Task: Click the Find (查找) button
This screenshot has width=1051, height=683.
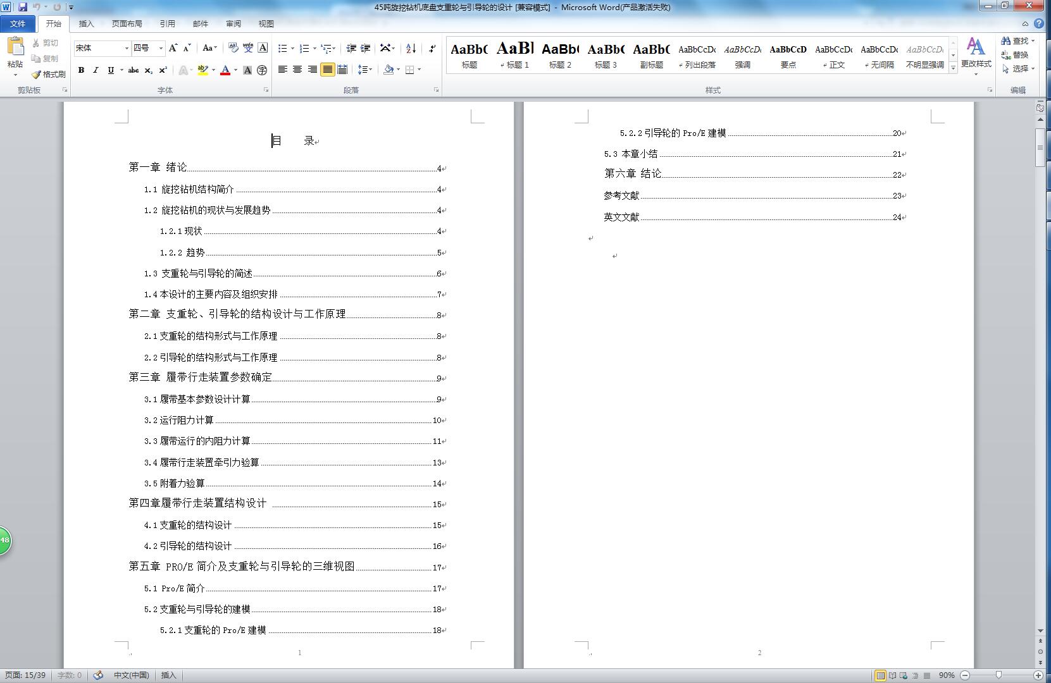Action: 1017,41
